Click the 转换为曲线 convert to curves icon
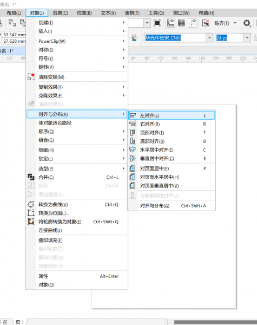Screen dimensions: 257x325 coord(31,205)
